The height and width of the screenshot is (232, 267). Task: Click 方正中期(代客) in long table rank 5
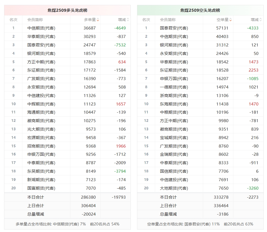click(x=41, y=62)
